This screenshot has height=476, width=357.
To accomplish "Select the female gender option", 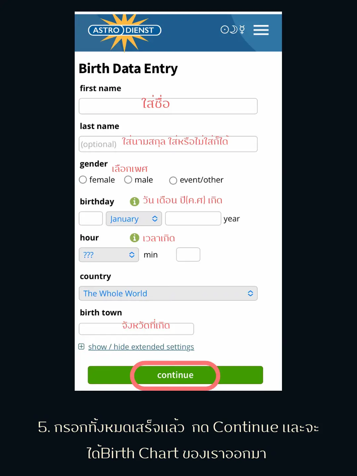I will [83, 180].
